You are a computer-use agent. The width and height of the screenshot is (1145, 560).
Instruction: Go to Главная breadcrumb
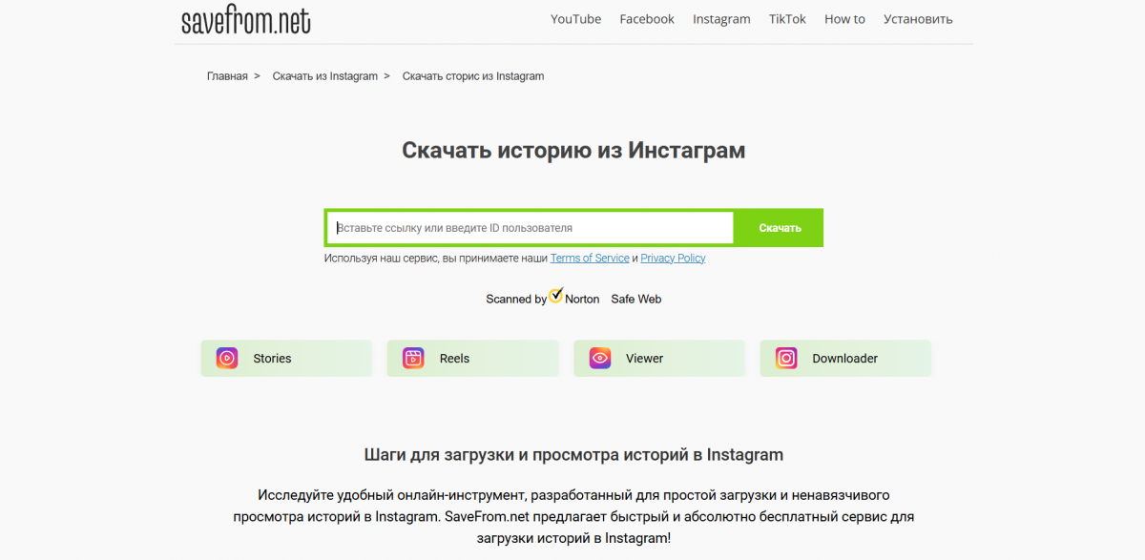click(x=227, y=76)
